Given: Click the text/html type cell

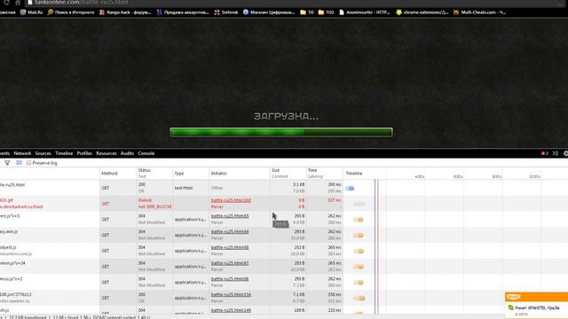Looking at the screenshot, I should [x=184, y=188].
